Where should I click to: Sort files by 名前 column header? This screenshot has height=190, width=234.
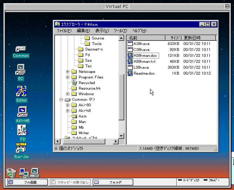[x=146, y=38]
